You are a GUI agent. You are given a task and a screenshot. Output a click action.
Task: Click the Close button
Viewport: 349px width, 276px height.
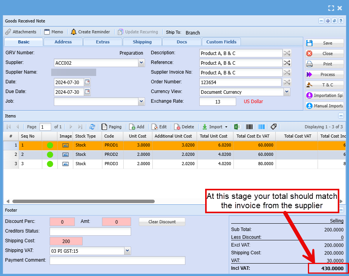coord(325,53)
